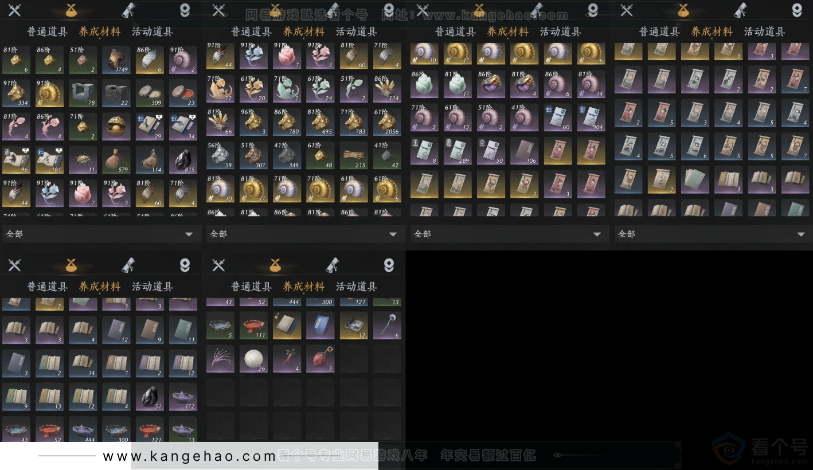This screenshot has height=470, width=813.
Task: Select the black stone with count 51
Action: click(150, 397)
